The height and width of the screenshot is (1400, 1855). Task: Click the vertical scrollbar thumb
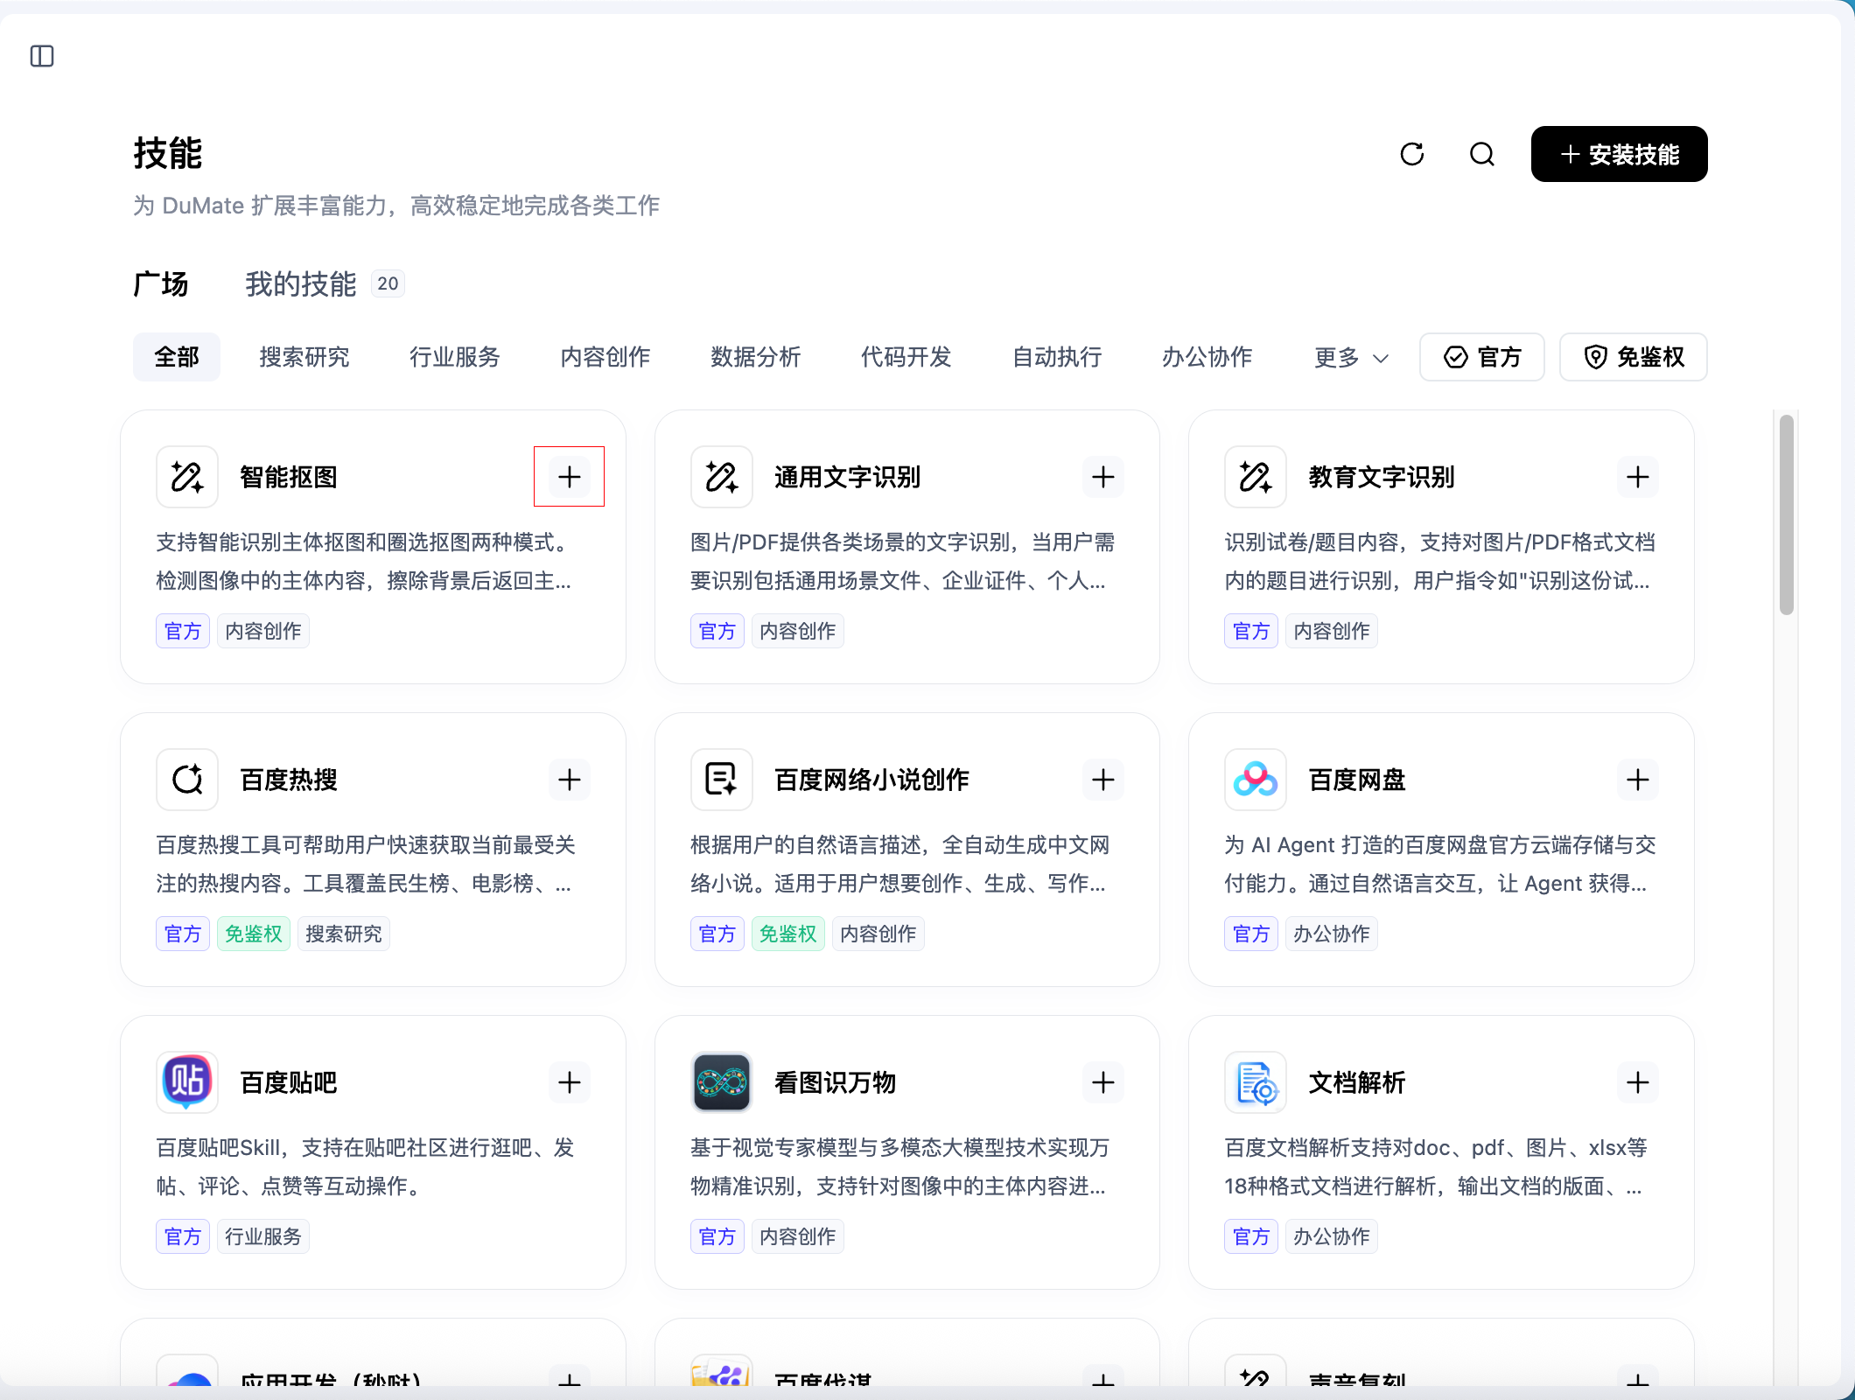(x=1787, y=514)
